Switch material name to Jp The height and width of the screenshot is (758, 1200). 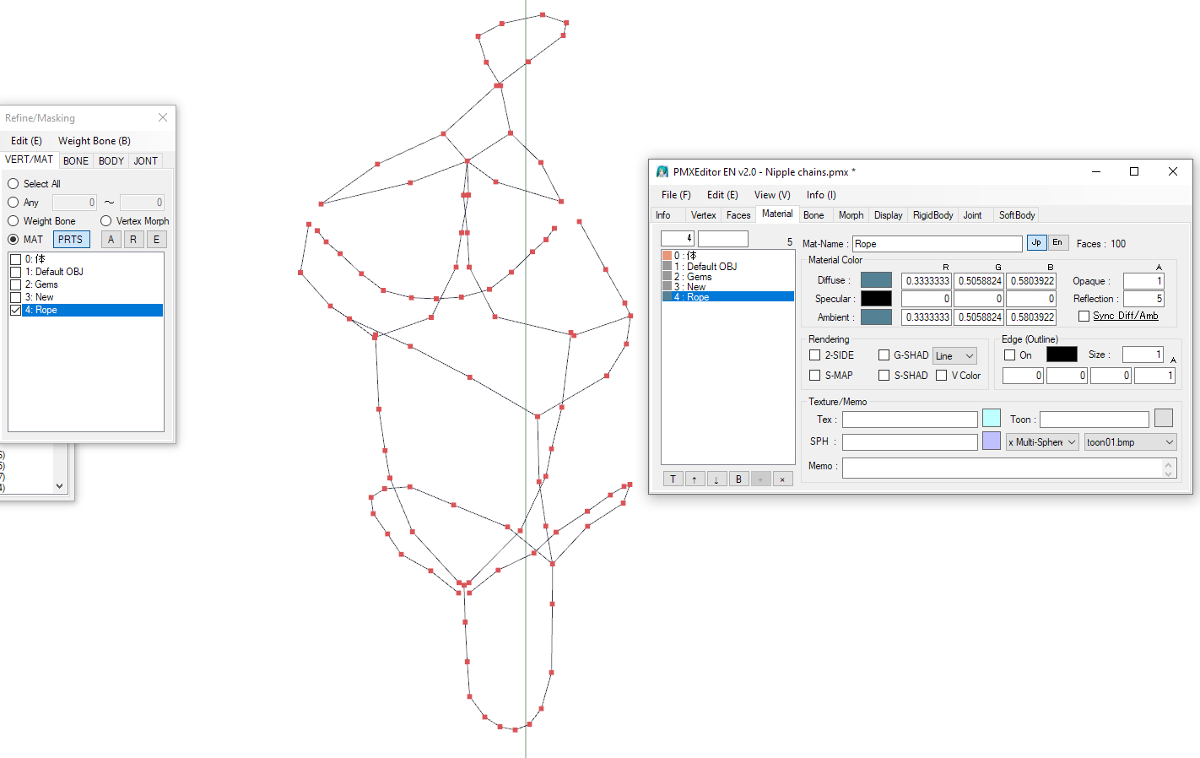click(1036, 242)
